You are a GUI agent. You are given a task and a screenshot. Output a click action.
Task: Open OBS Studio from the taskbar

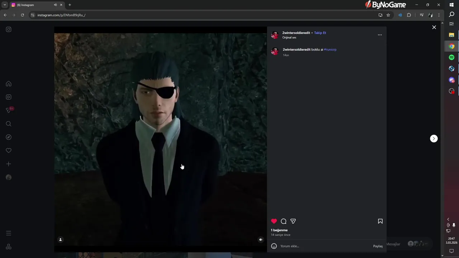[x=451, y=91]
